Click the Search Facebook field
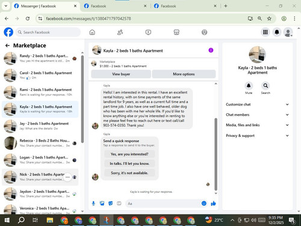Viewport: 301px width, 226px height. 48,32
